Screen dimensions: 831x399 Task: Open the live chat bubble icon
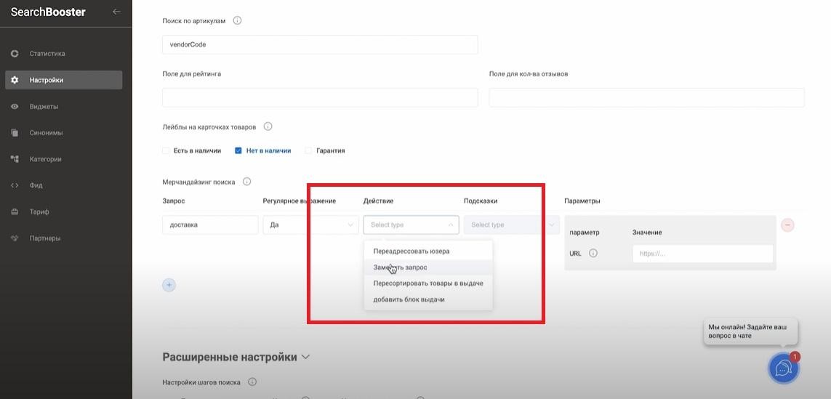coord(783,368)
